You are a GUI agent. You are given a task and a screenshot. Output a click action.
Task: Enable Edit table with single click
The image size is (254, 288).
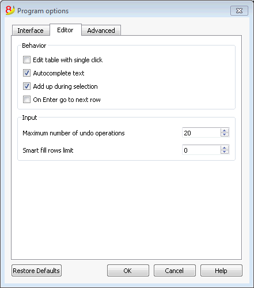(x=26, y=60)
